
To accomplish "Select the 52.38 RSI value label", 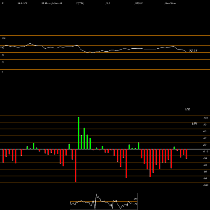I will pyautogui.click(x=193, y=50).
